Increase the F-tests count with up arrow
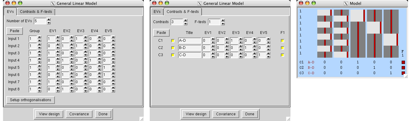This screenshot has width=411, height=121. click(x=223, y=20)
